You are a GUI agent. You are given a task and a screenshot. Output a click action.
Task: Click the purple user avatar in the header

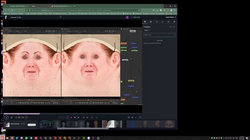[x=127, y=17]
